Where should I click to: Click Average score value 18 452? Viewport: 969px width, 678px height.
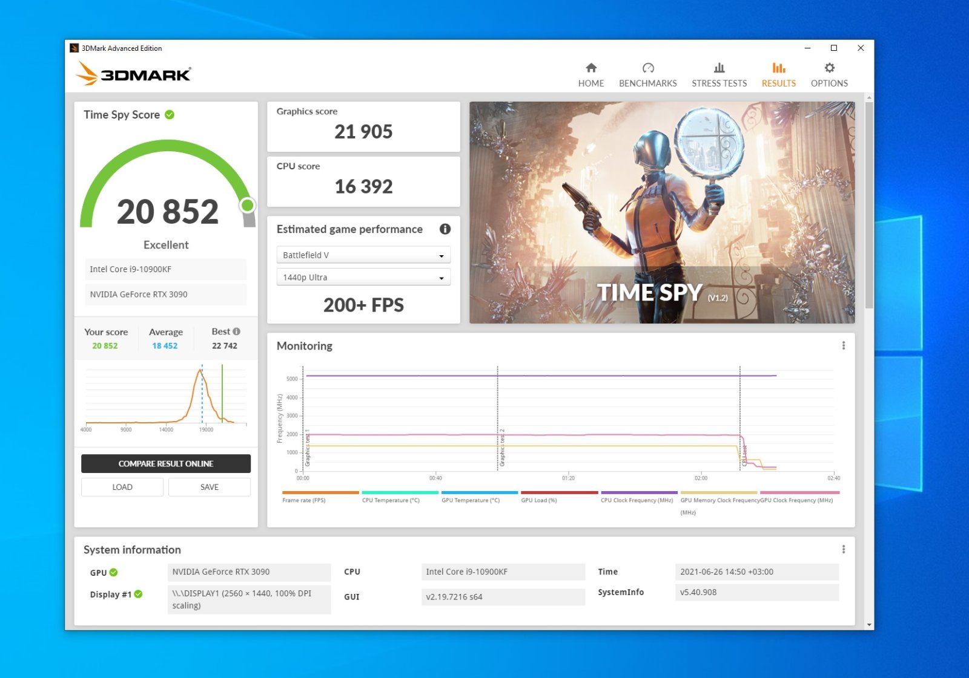(165, 346)
